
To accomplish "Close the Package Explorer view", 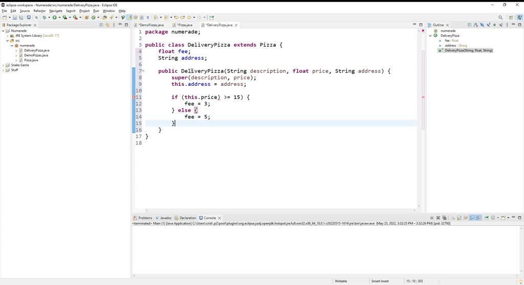I will click(x=35, y=25).
